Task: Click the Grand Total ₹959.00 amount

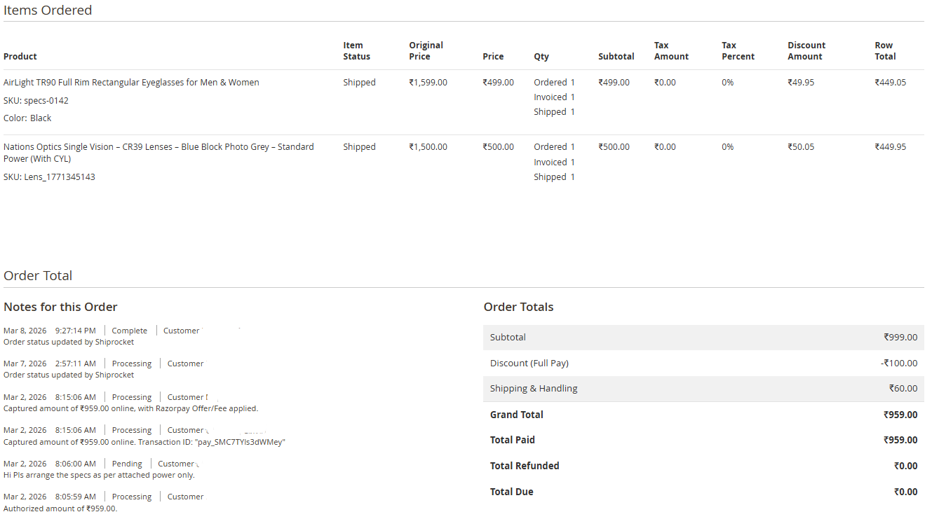Action: point(900,415)
